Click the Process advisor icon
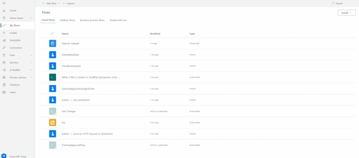 click(x=4, y=78)
